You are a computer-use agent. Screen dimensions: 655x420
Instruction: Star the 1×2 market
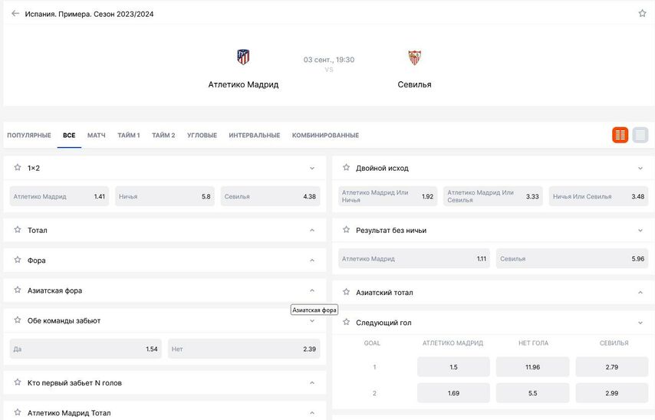[18, 167]
